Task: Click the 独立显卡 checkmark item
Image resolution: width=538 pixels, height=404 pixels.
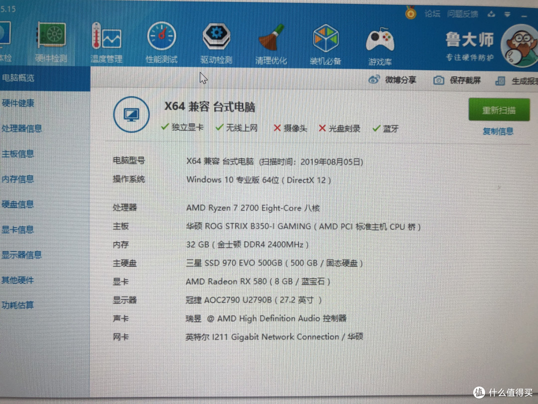Action: [182, 127]
